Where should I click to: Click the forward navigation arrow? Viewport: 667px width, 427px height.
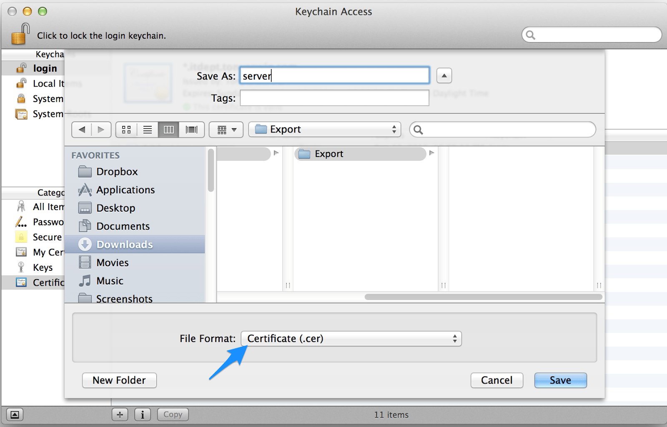[101, 129]
